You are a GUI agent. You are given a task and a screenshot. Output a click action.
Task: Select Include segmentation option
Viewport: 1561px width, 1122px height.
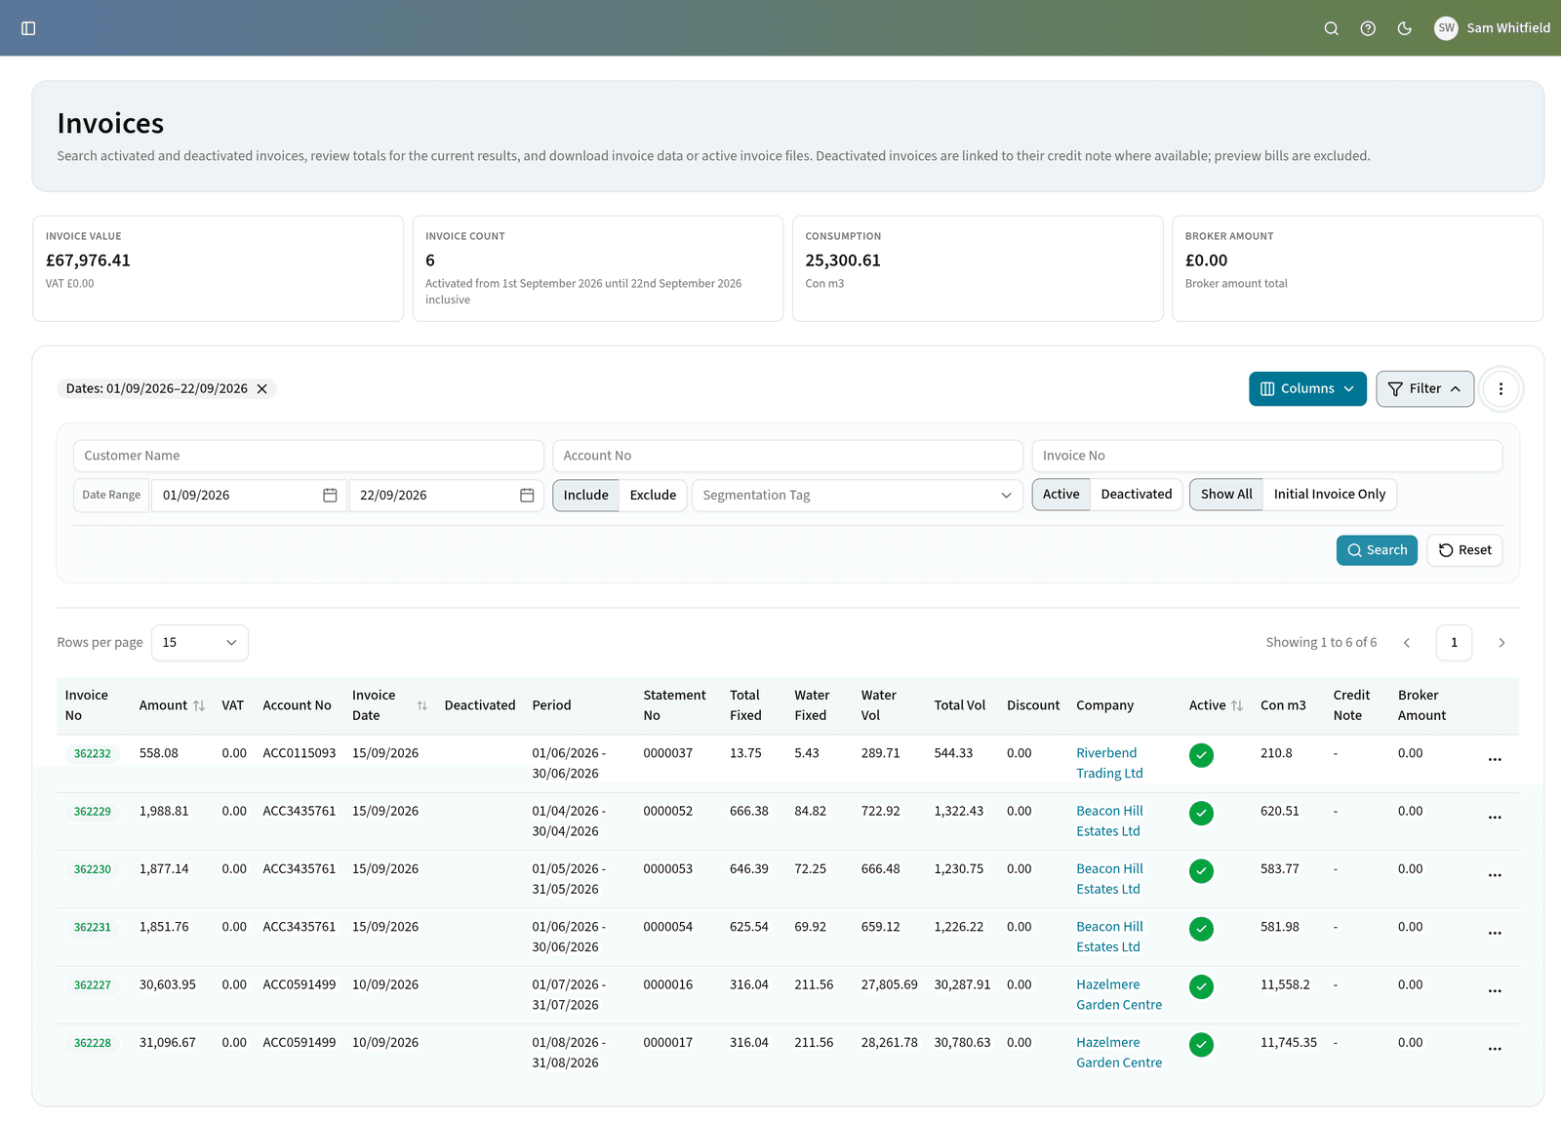click(585, 495)
